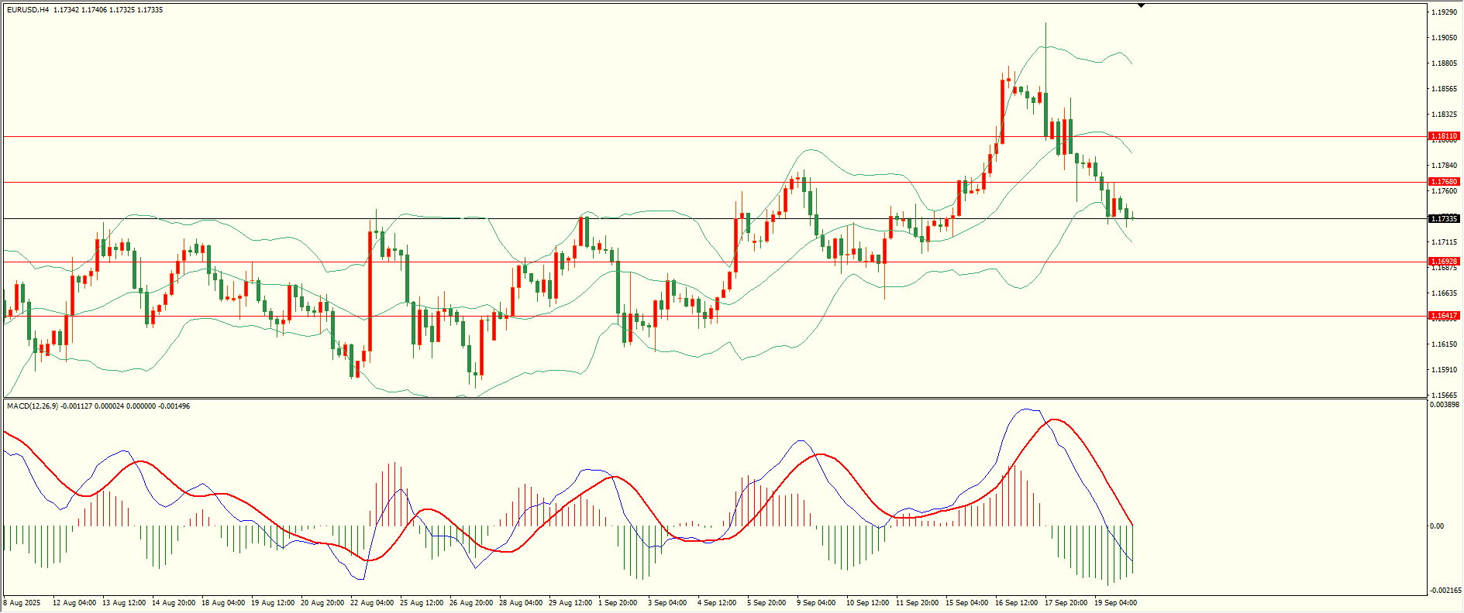Click the 9 Sep 04:00 time label
1464x613 pixels.
(x=816, y=603)
